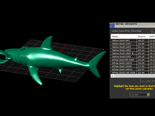The image size is (155, 116).
Task: Click the Library: Cutout White label
Action: [127, 31]
